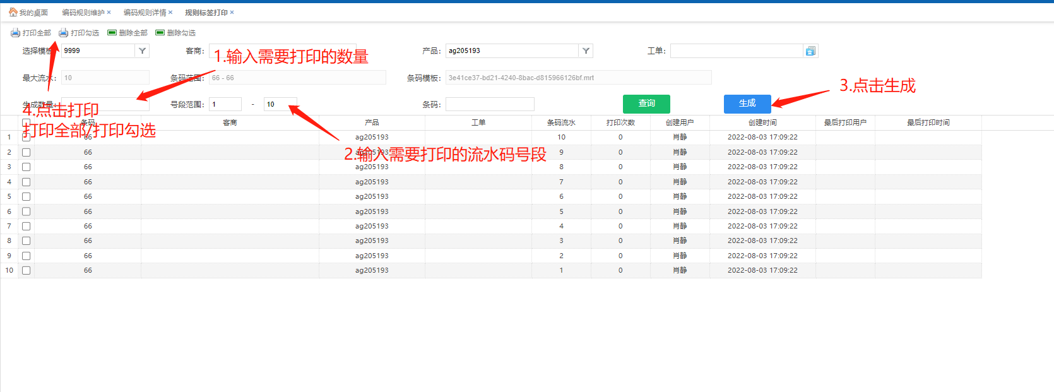Image resolution: width=1054 pixels, height=392 pixels.
Task: Click the green 查询 button
Action: (x=646, y=104)
